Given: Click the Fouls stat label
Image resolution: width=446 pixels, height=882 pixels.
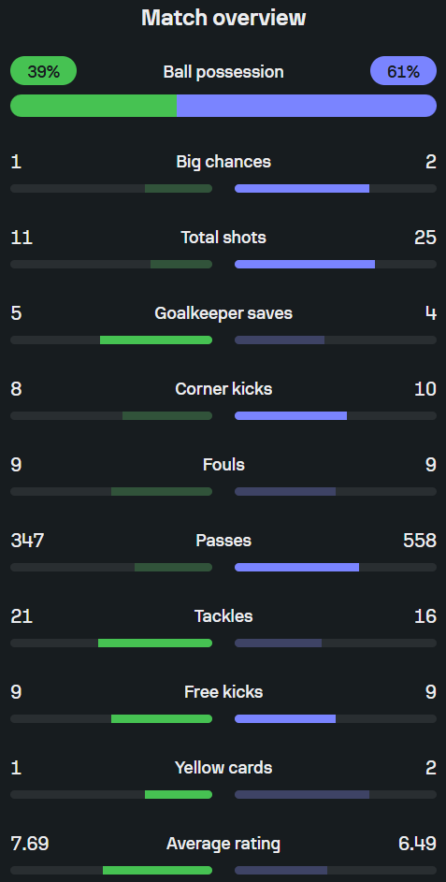Looking at the screenshot, I should [223, 465].
